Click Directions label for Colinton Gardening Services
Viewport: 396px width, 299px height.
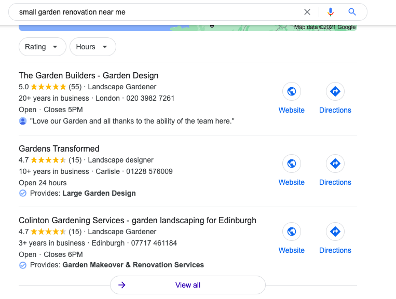click(x=335, y=250)
